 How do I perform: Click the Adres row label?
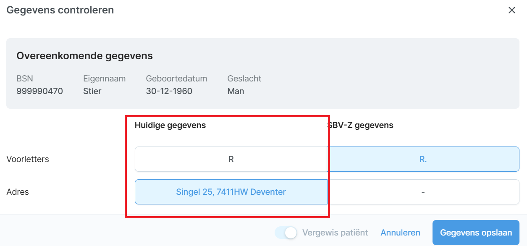(18, 192)
